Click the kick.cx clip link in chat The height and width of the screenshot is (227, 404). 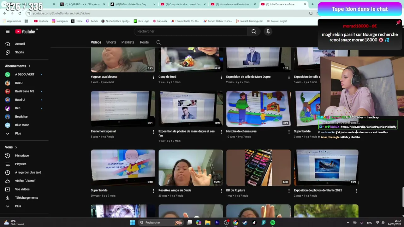click(368, 127)
